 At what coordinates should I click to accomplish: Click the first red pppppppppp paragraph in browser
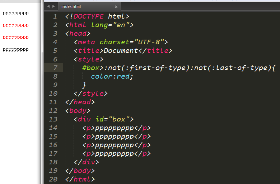15,25
